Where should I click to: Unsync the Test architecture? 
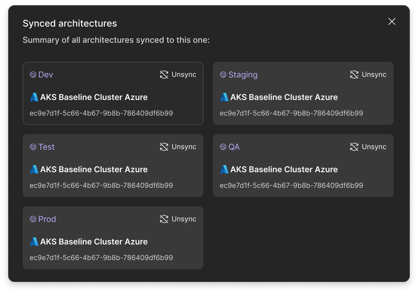[x=178, y=147]
